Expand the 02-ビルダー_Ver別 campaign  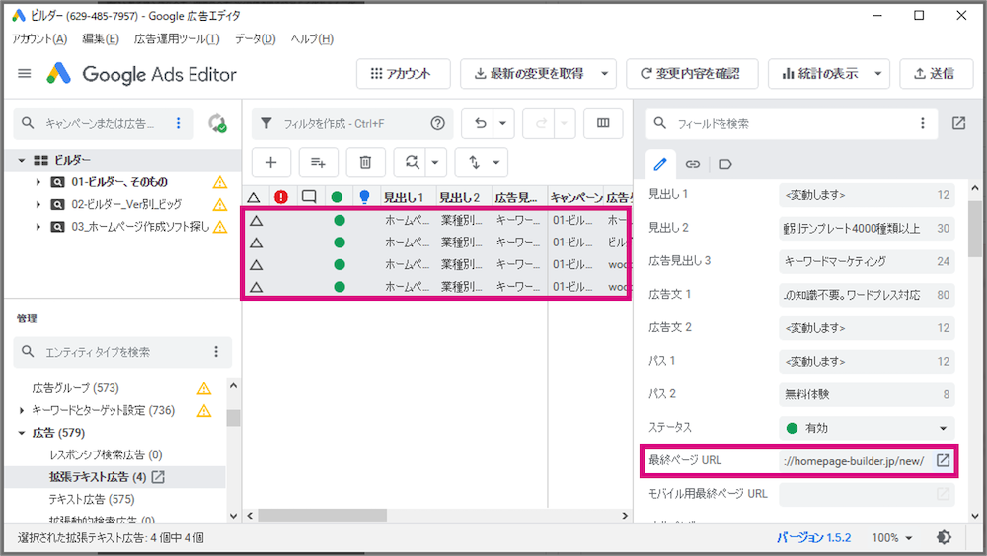pos(38,204)
